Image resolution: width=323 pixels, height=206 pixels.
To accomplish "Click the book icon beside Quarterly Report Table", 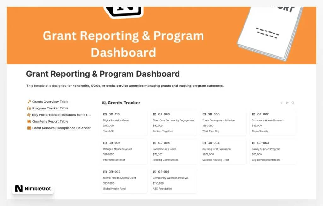I will (x=29, y=121).
